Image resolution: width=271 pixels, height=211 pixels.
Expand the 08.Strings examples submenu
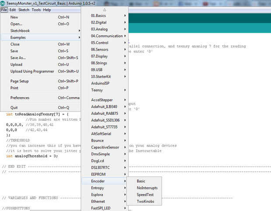[104, 63]
